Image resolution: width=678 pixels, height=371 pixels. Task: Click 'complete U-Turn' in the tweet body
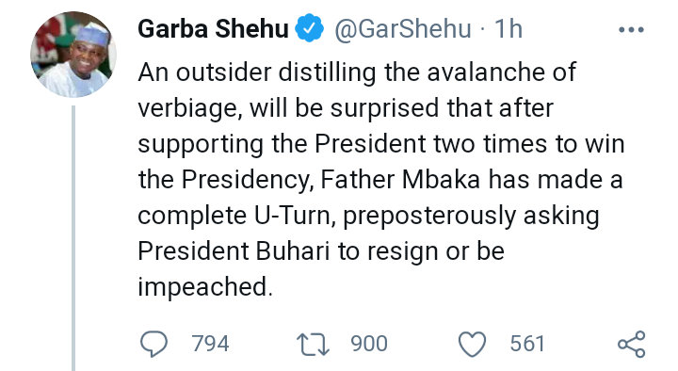coord(237,216)
